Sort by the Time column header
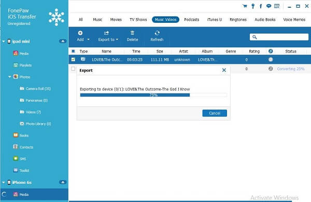 [x=136, y=51]
